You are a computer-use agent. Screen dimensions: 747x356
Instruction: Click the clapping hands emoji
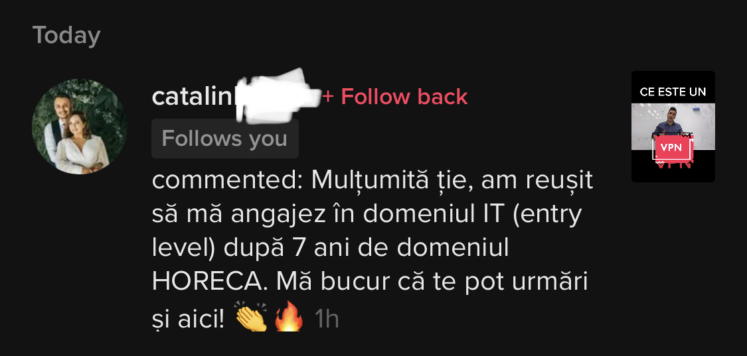[x=252, y=317]
